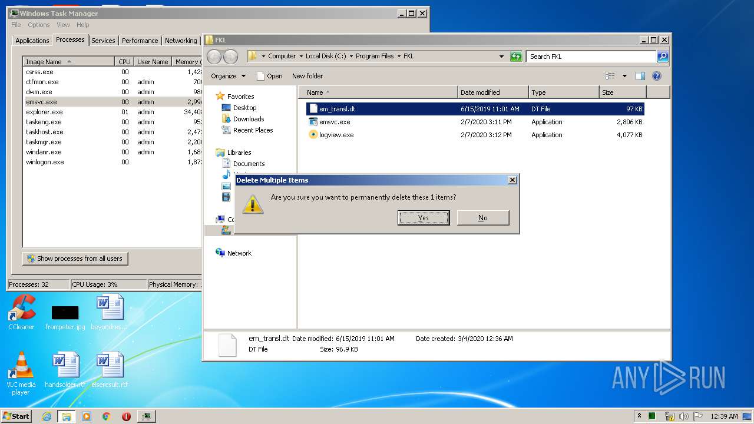Switch to Task Manager taskbar button

[146, 416]
